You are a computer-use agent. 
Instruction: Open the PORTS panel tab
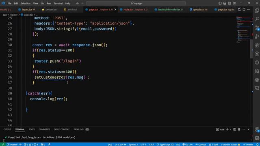pos(32,129)
